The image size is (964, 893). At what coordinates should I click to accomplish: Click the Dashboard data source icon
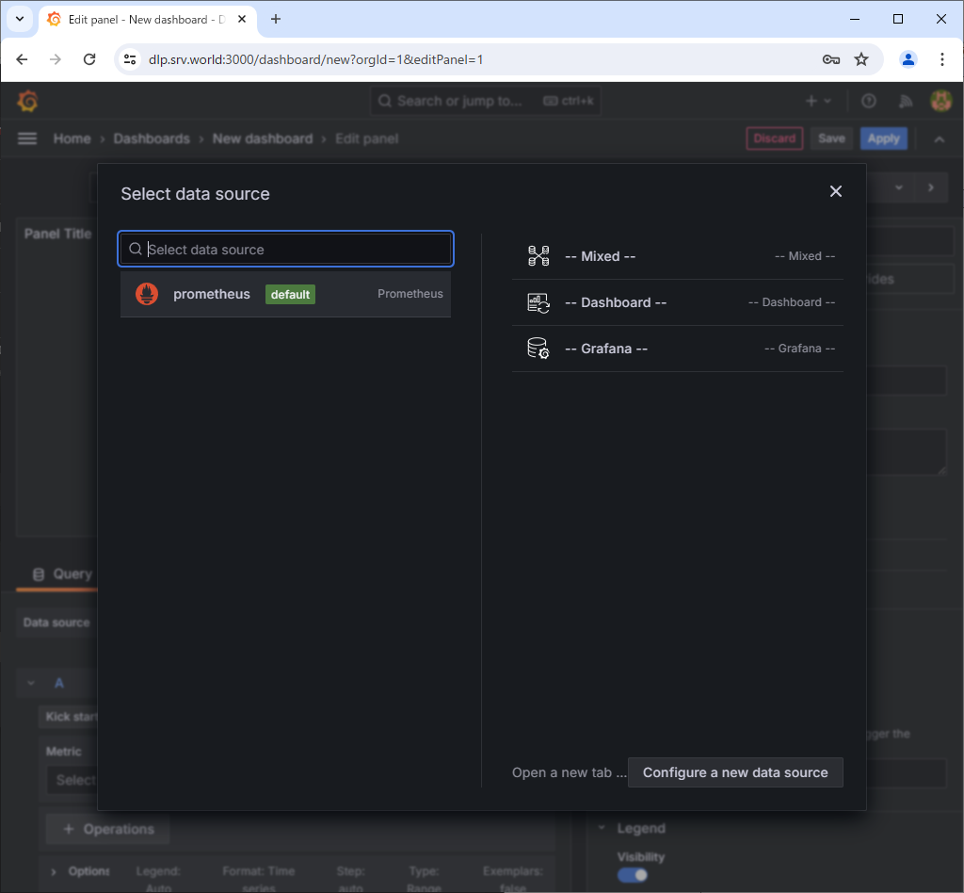coord(538,302)
